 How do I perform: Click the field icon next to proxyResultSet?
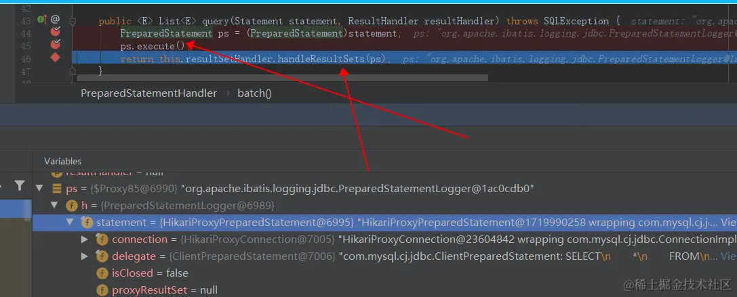coord(102,290)
